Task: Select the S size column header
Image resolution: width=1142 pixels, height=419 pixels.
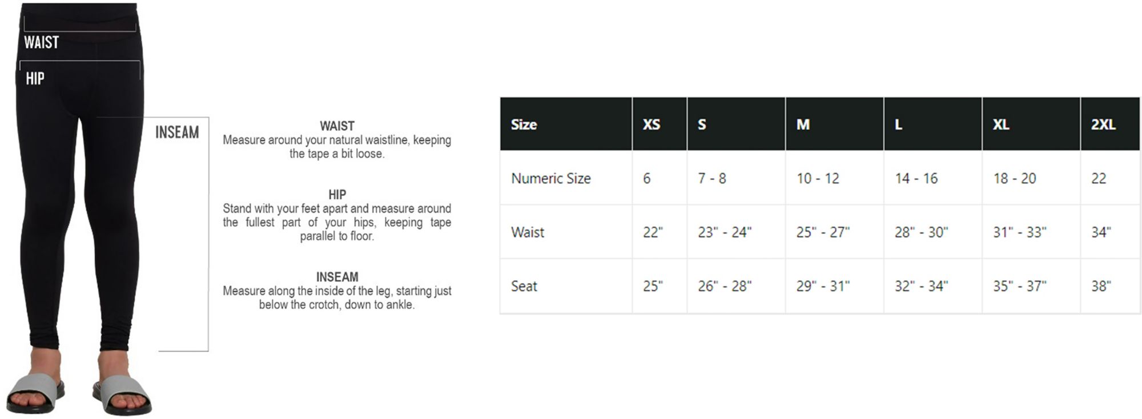Action: pyautogui.click(x=702, y=124)
